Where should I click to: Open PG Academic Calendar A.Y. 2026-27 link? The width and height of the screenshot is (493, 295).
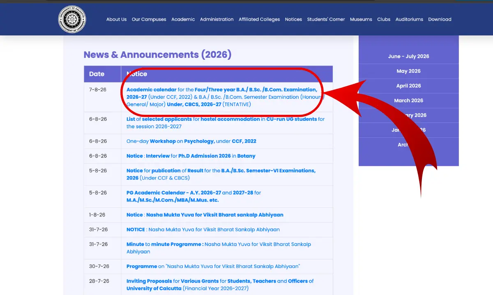pyautogui.click(x=194, y=197)
